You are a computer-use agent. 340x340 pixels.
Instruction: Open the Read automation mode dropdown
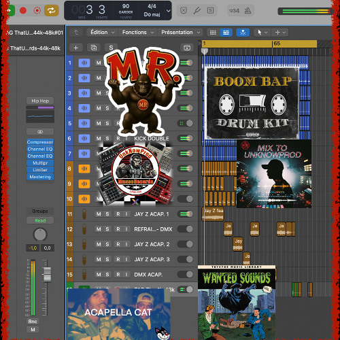pyautogui.click(x=40, y=220)
